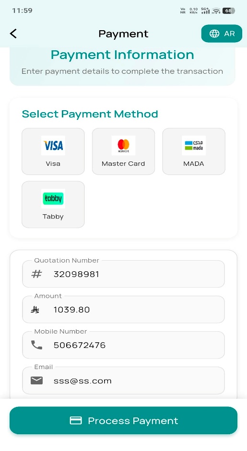
Task: Choose MADA payment method
Action: coord(194,151)
